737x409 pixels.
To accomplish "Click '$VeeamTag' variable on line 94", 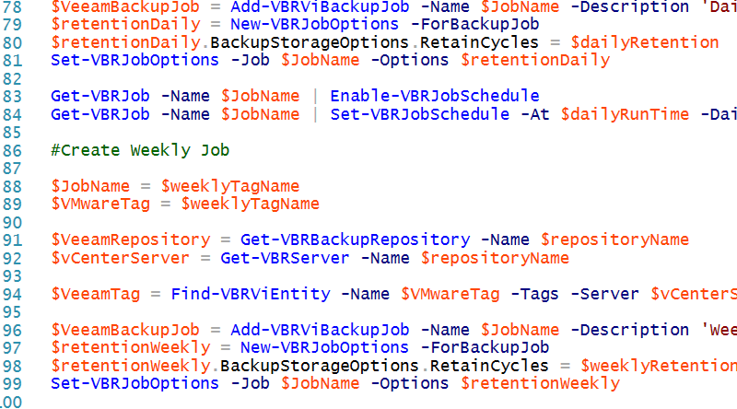I will tap(96, 294).
